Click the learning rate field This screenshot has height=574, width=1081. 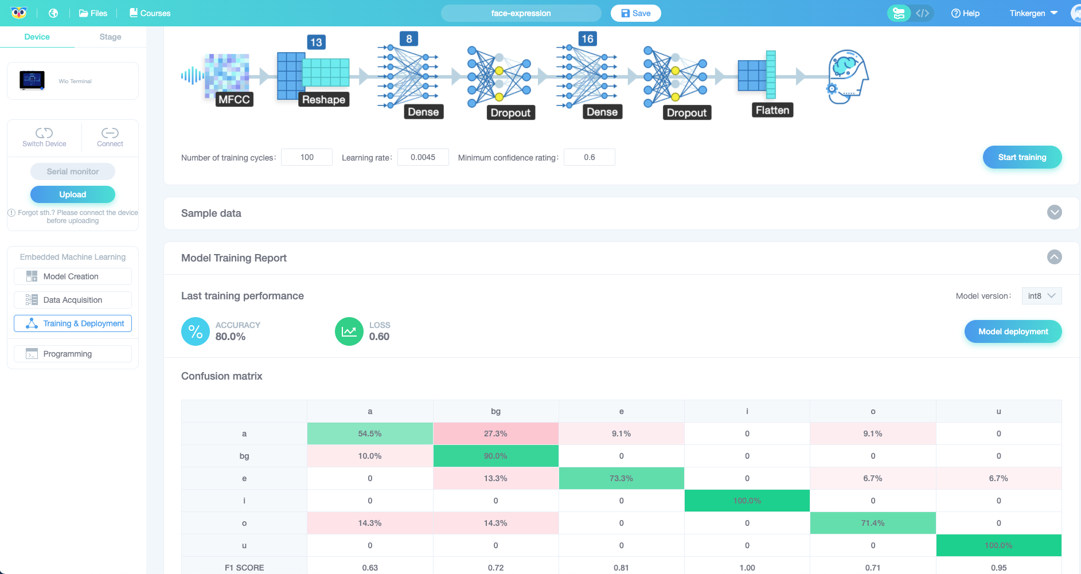pos(423,157)
